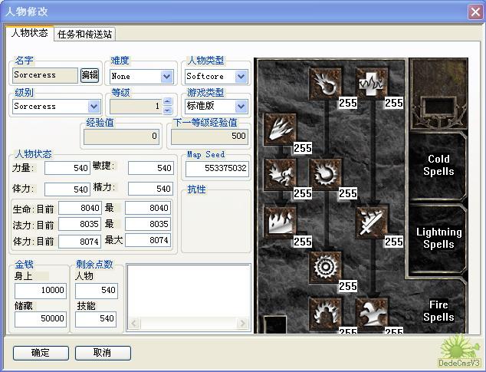Click the 255 value under Inferno
This screenshot has width=486, height=372.
pyautogui.click(x=303, y=148)
